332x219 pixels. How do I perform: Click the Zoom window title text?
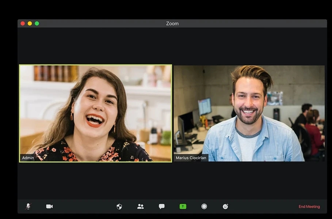point(172,23)
